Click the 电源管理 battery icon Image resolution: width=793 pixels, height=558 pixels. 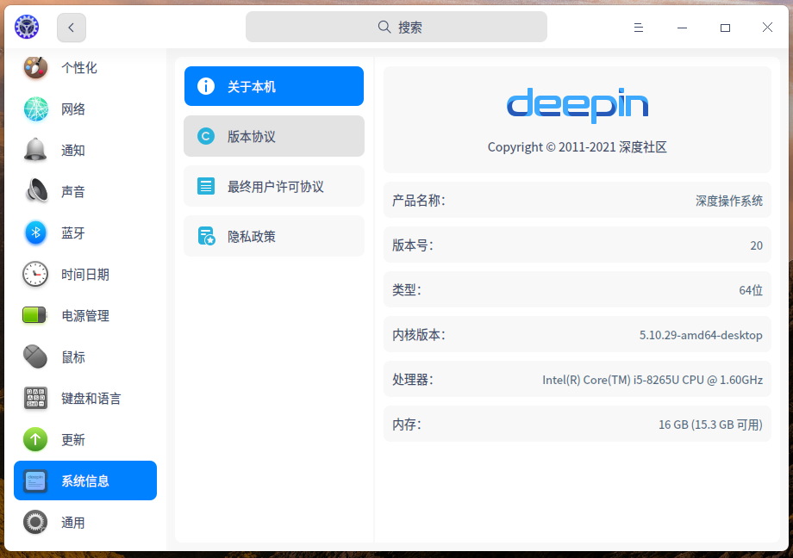pos(34,315)
